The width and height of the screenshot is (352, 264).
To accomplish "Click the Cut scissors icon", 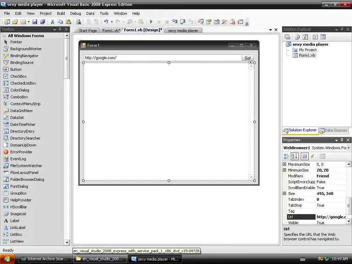I will pos(52,22).
